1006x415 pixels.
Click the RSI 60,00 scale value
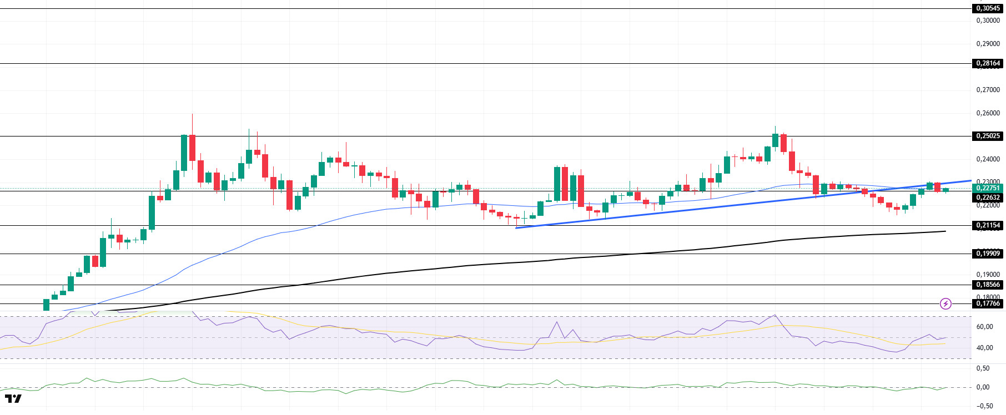coord(984,327)
